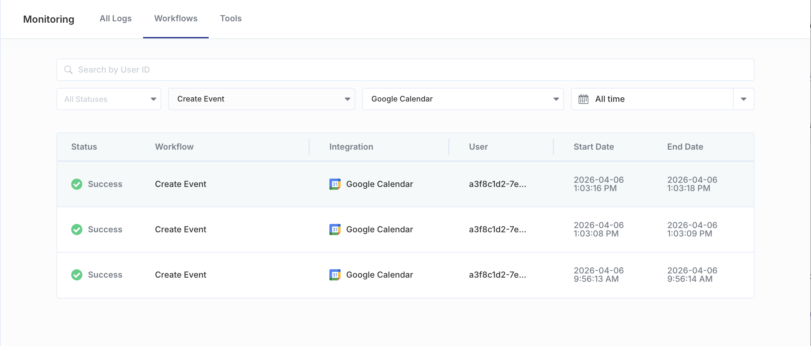The image size is (811, 346).
Task: Click the User column header
Action: click(x=478, y=147)
